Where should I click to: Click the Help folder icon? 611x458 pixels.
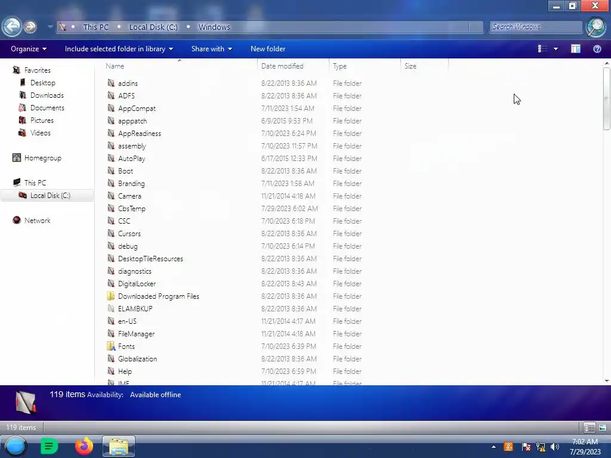pyautogui.click(x=111, y=371)
